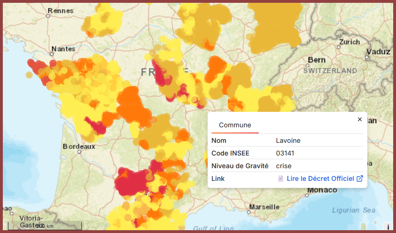The height and width of the screenshot is (233, 396).
Task: Click the Zurich city marker
Action: pyautogui.click(x=339, y=47)
